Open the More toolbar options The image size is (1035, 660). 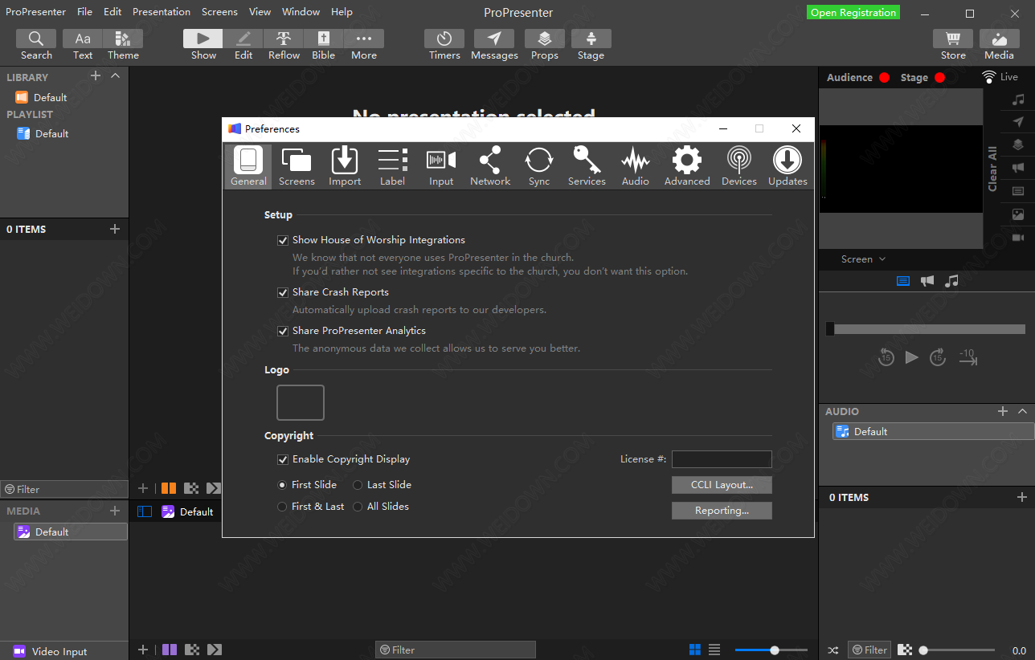pos(364,45)
